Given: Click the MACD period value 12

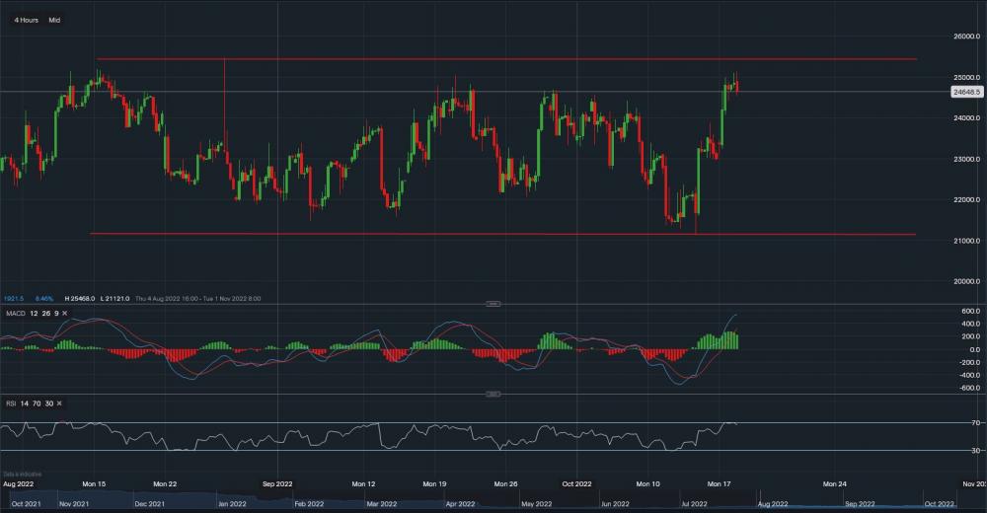Looking at the screenshot, I should pos(32,313).
